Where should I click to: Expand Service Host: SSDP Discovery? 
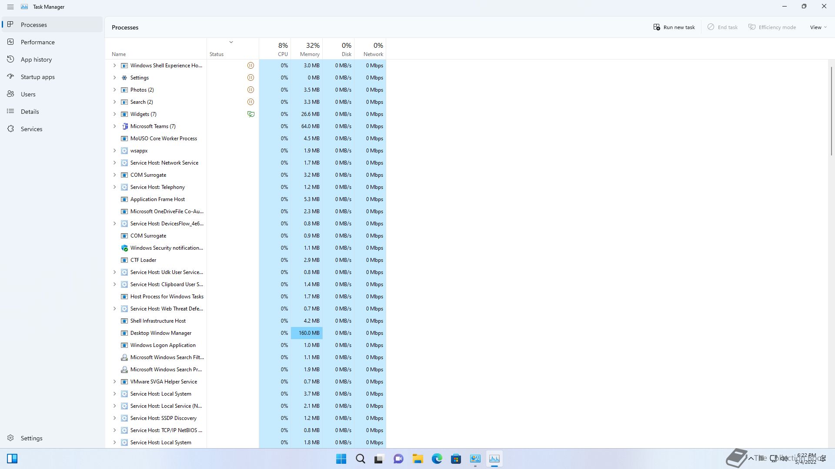114,418
